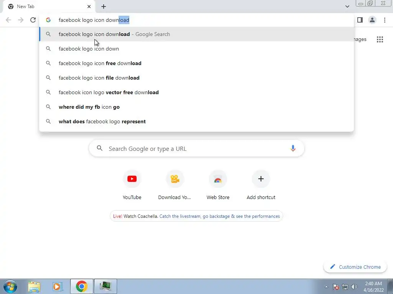The image size is (393, 294).
Task: Open the taskbar clock 2:40 AM
Action: pos(373,287)
